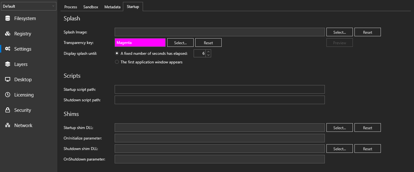The height and width of the screenshot is (172, 414).
Task: Switch to the Process tab
Action: click(71, 7)
